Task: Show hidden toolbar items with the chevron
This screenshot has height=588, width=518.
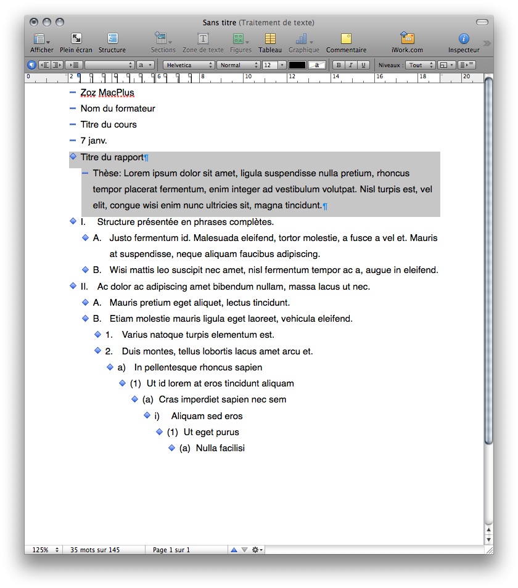Action: pyautogui.click(x=487, y=43)
